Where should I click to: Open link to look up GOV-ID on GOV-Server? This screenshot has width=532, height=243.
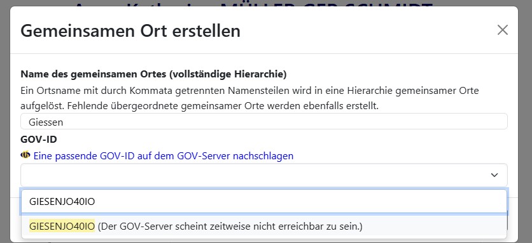point(163,155)
